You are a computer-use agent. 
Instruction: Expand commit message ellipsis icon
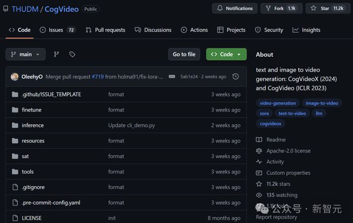click(172, 77)
